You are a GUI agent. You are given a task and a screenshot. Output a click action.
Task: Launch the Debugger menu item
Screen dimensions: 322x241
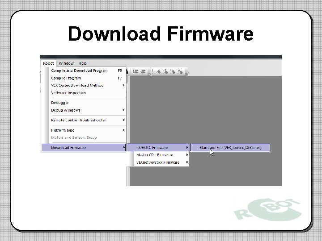(84, 103)
